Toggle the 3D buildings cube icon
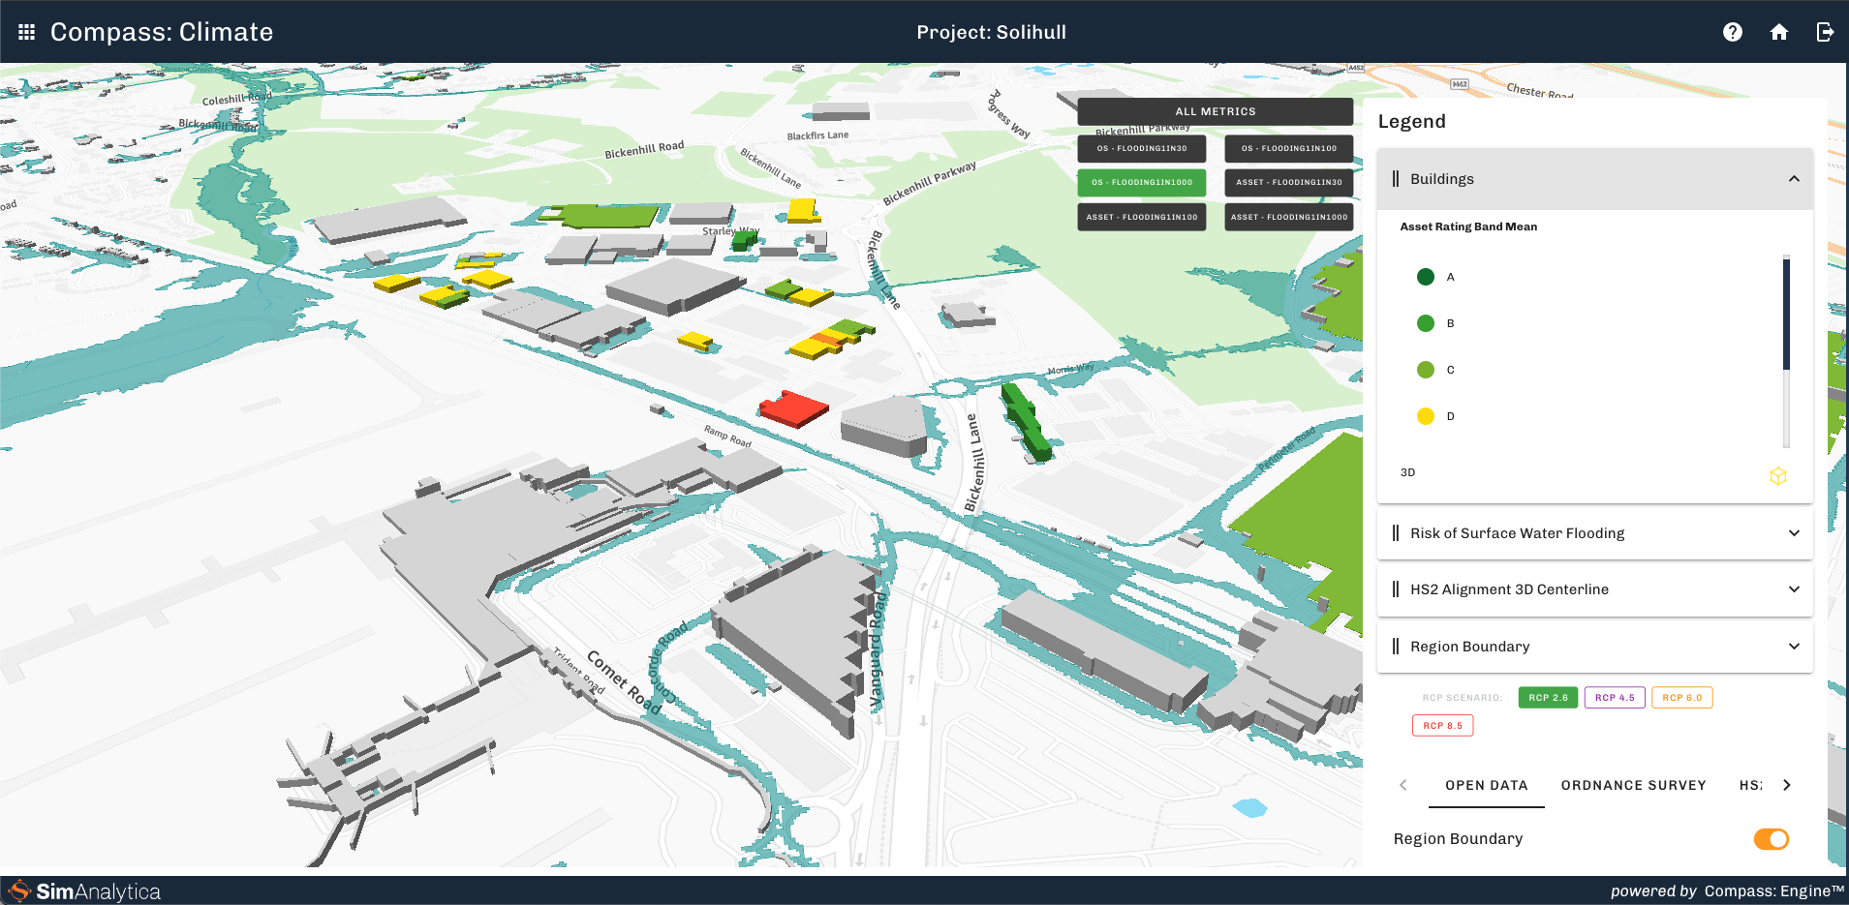 (x=1778, y=475)
